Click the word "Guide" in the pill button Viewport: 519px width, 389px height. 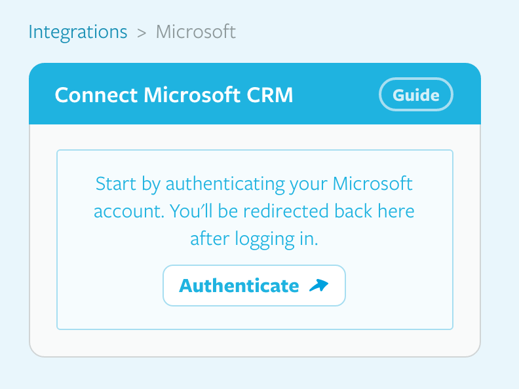click(x=415, y=95)
